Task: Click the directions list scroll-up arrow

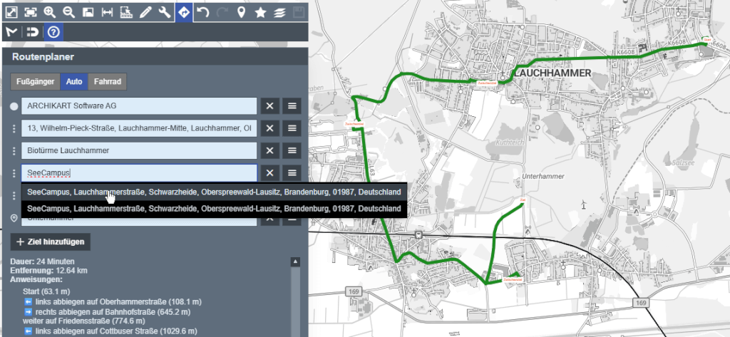Action: [x=295, y=262]
